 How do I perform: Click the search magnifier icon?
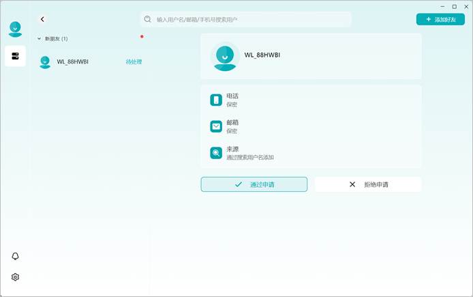[x=147, y=19]
